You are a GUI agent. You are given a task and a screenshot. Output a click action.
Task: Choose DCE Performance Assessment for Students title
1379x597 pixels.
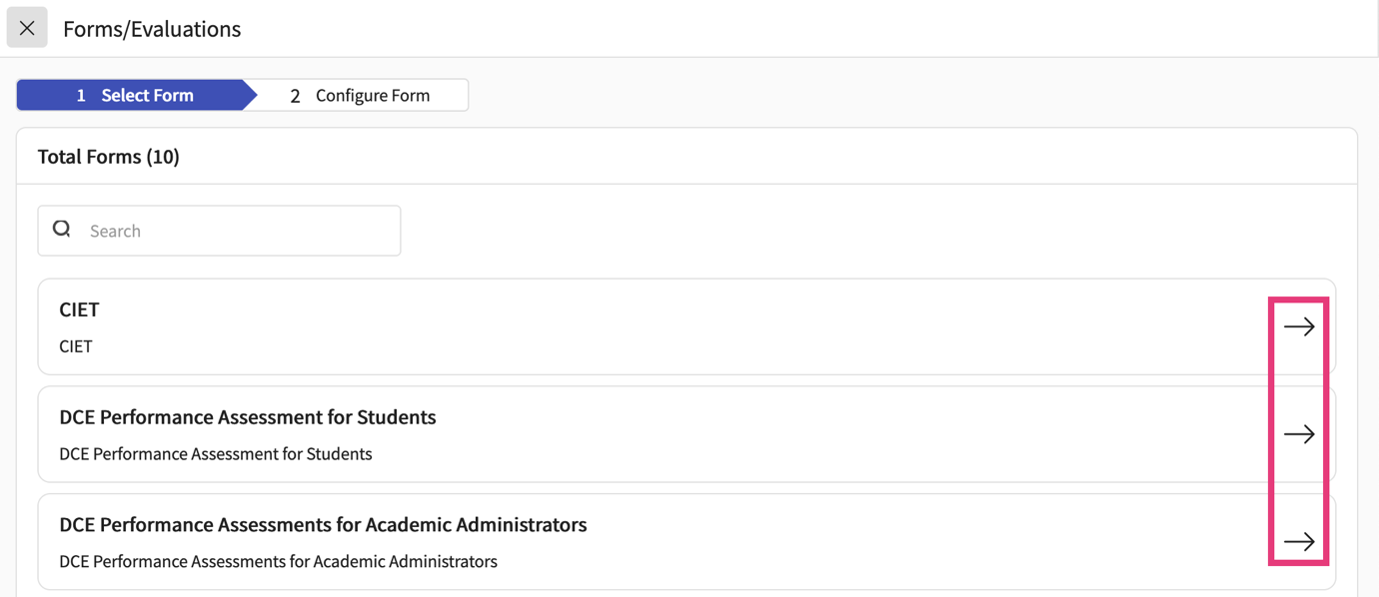(248, 417)
